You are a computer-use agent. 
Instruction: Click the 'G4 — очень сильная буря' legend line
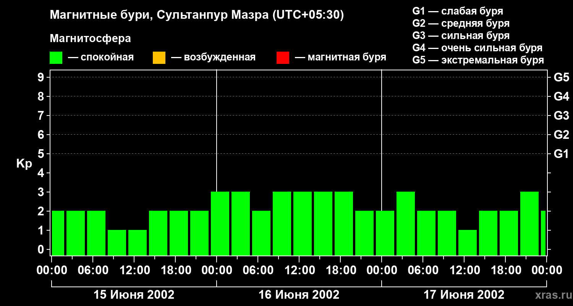477,48
